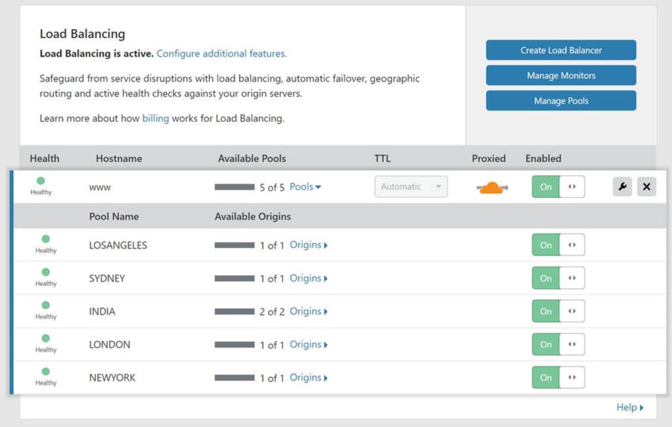
Task: Click the LONDON pool name
Action: point(110,345)
